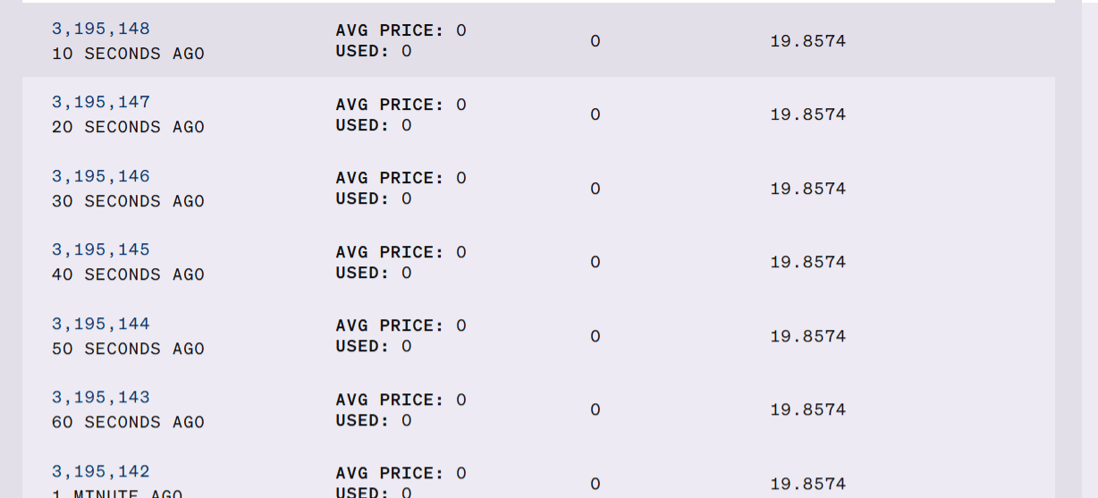The image size is (1098, 498).
Task: Click the '40 SECONDS AGO' timestamp
Action: pos(128,274)
